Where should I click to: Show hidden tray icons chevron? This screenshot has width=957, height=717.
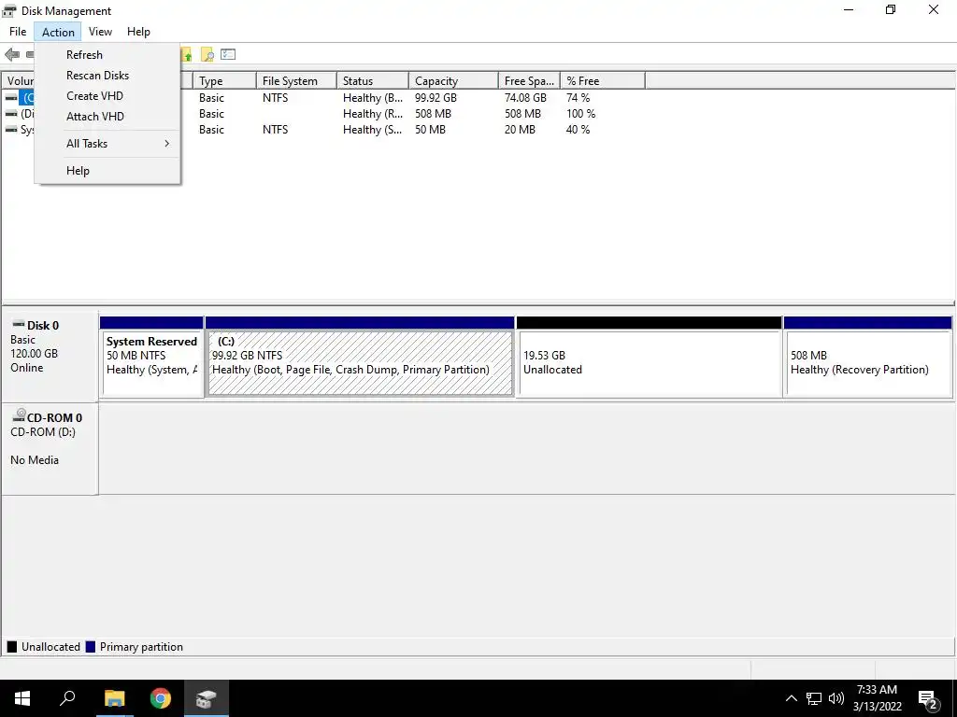pos(791,698)
